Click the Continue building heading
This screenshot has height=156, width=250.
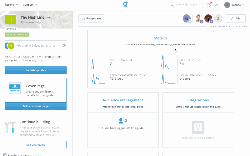point(35,122)
